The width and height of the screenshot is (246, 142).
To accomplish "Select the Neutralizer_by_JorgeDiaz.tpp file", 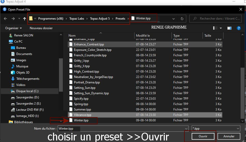I will (x=145, y=77).
